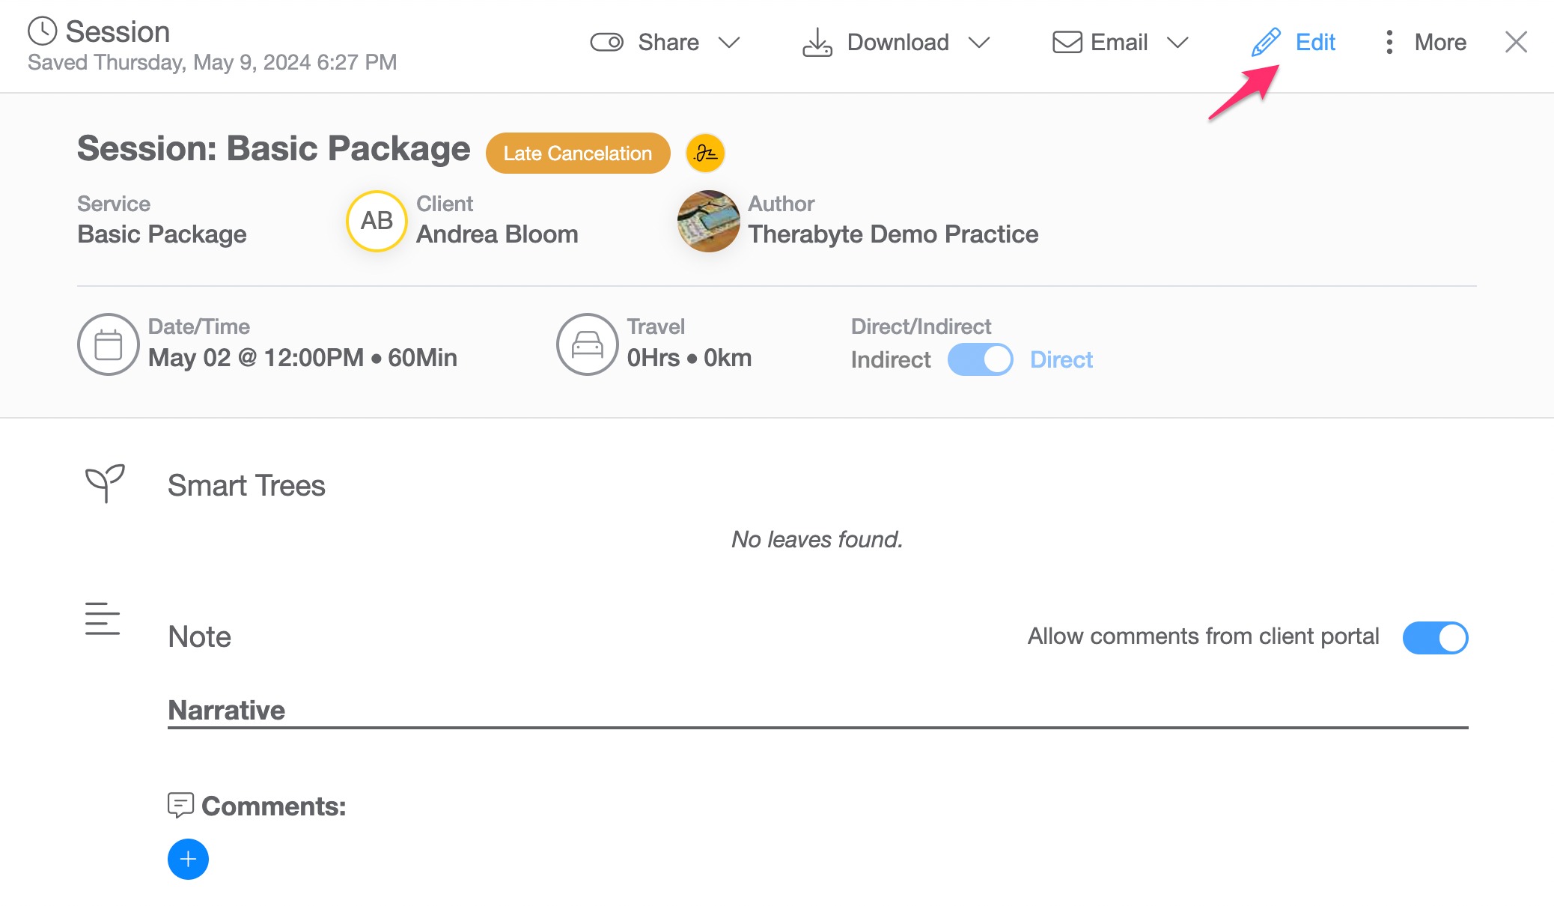Click the Andrea Bloom AB avatar

pyautogui.click(x=377, y=221)
